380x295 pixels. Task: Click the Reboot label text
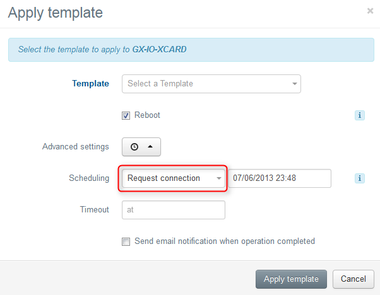(x=147, y=115)
